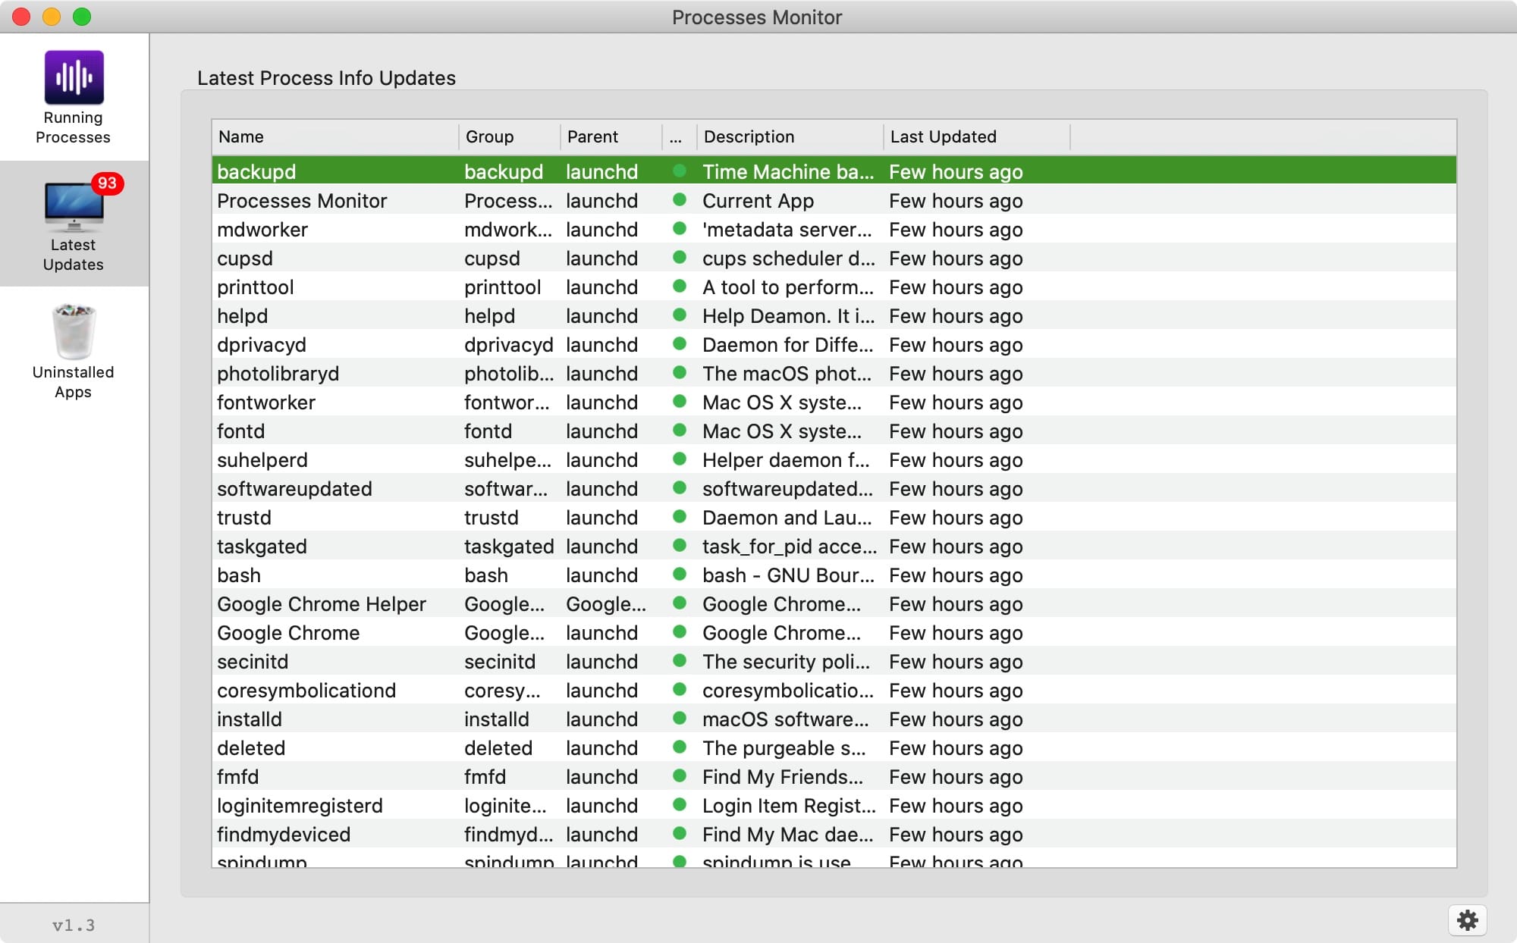
Task: Select the helpd process name
Action: [242, 316]
